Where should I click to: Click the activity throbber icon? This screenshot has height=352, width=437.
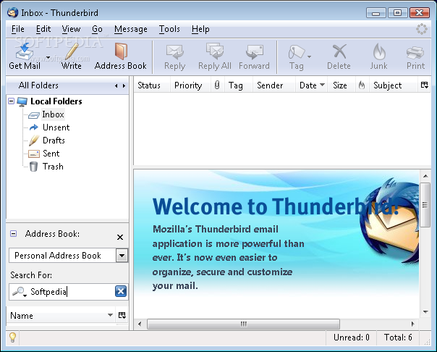(422, 29)
